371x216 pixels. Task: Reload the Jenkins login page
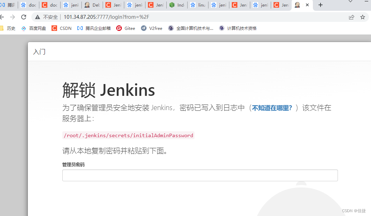coord(23,17)
